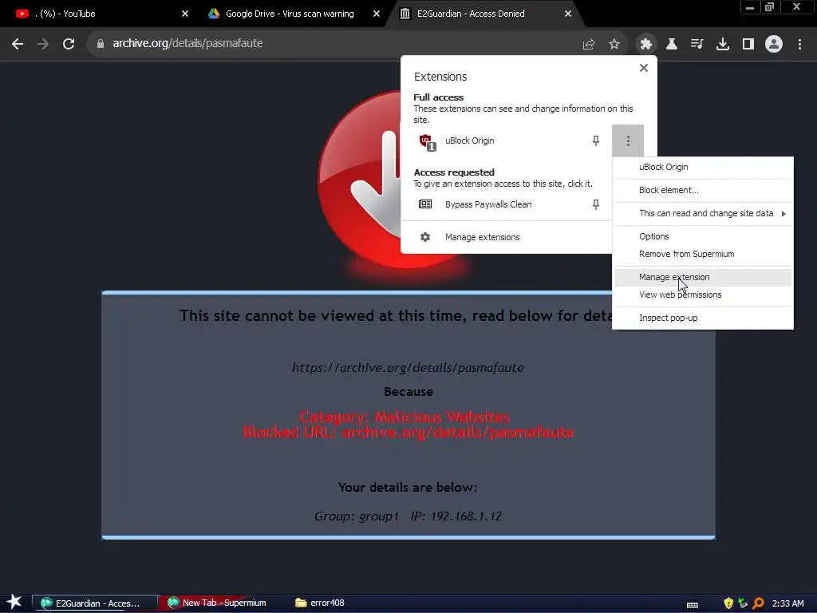
Task: Click the blocked URL archive.org/details/pasmafaute red text
Action: coord(408,432)
